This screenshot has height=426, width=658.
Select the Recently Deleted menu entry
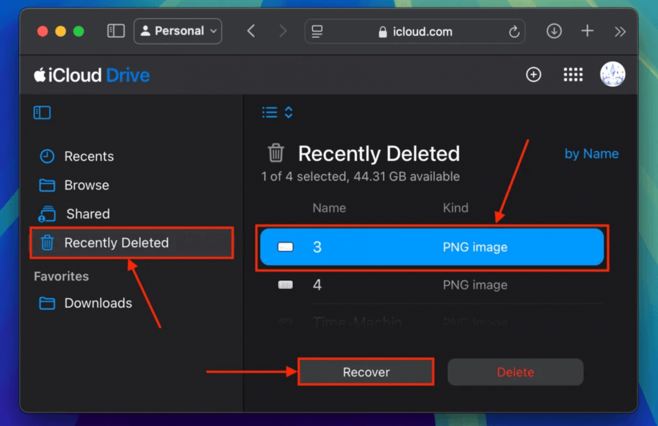click(116, 243)
